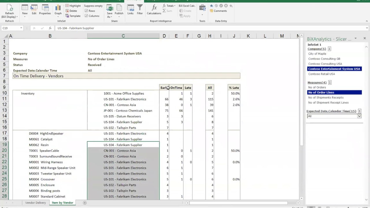This screenshot has width=370, height=208.
Task: Click the horizontal scrollbar right arrow
Action: (297, 203)
